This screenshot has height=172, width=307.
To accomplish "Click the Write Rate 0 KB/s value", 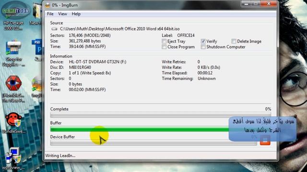I will tap(209, 67).
